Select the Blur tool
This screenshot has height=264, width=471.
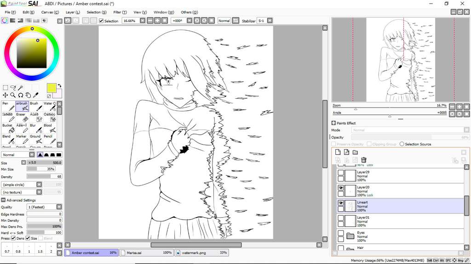click(36, 129)
